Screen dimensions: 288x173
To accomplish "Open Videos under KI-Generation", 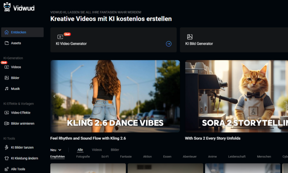I will [x=16, y=67].
